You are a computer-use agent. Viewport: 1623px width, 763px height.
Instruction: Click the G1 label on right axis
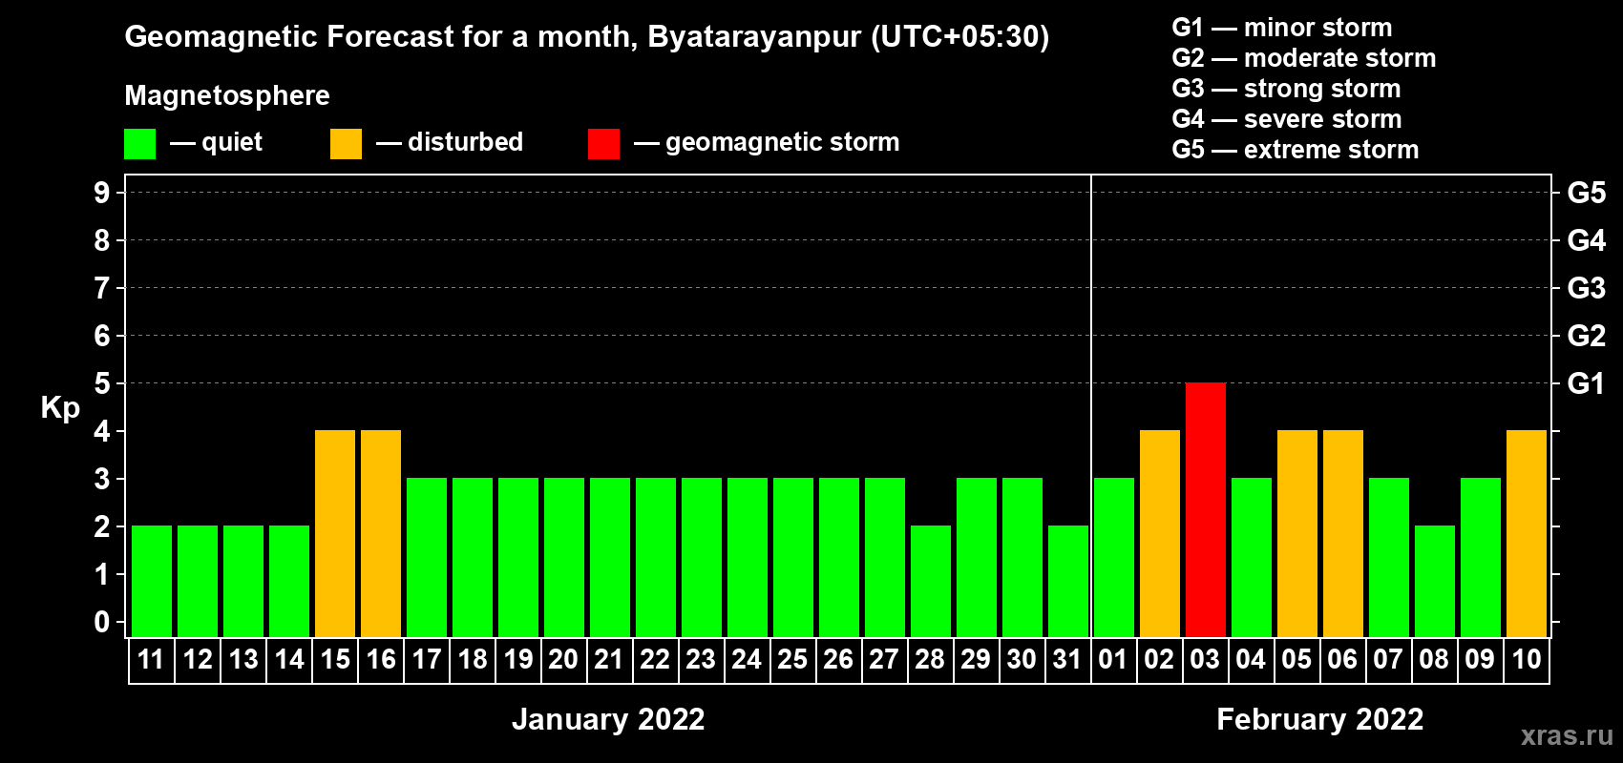point(1587,383)
